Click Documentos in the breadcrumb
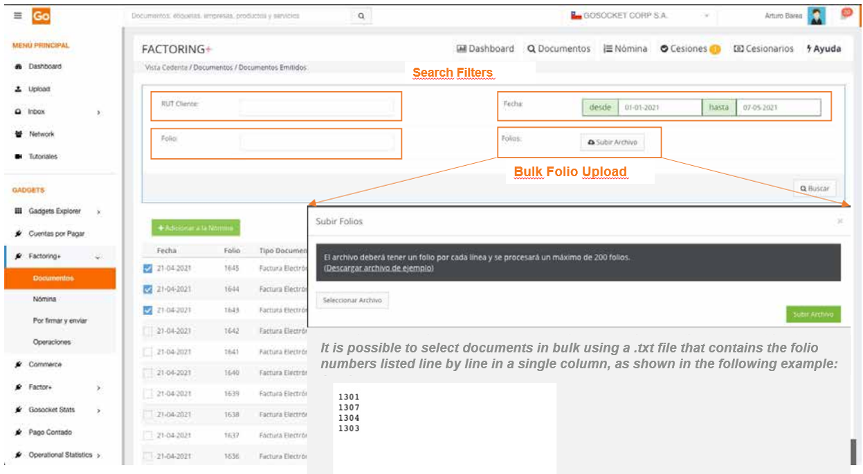Screen dimensions: 863x474 coord(214,68)
